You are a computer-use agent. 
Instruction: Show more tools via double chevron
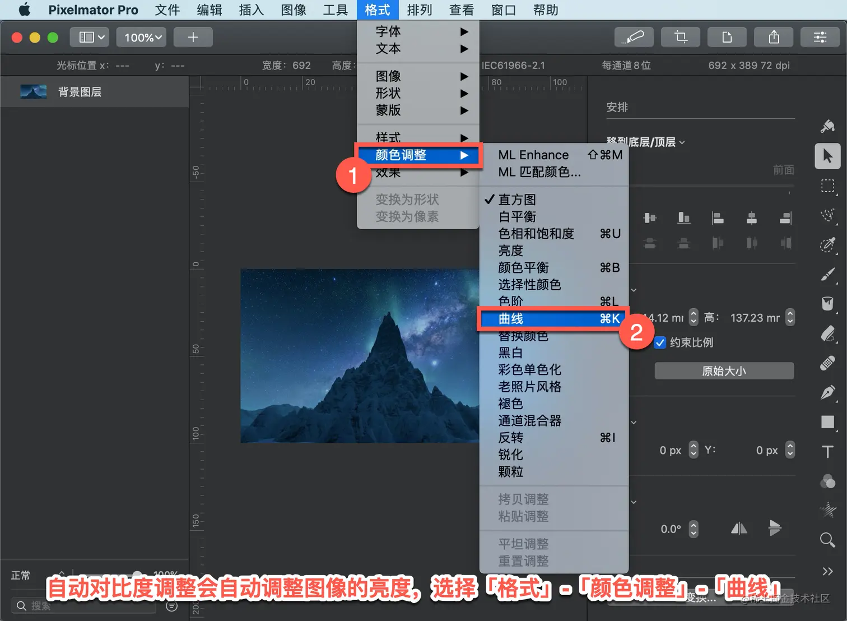pos(827,571)
